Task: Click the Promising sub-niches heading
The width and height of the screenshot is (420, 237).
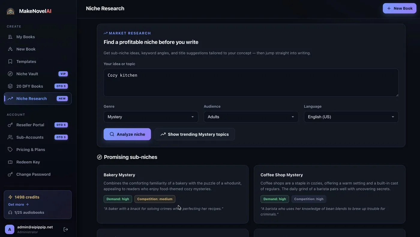Action: click(x=130, y=157)
